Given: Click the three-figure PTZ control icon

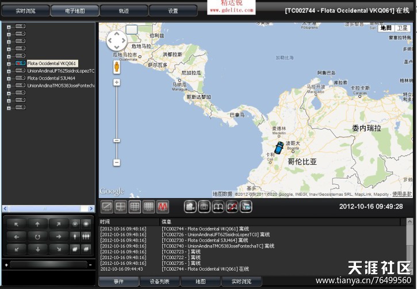Looking at the screenshot, I should (x=86, y=236).
